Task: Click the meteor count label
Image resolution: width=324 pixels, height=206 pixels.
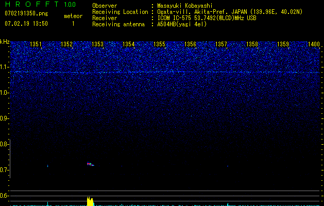Action: tap(73, 16)
